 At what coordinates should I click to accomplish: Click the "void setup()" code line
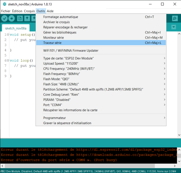pos(22,34)
